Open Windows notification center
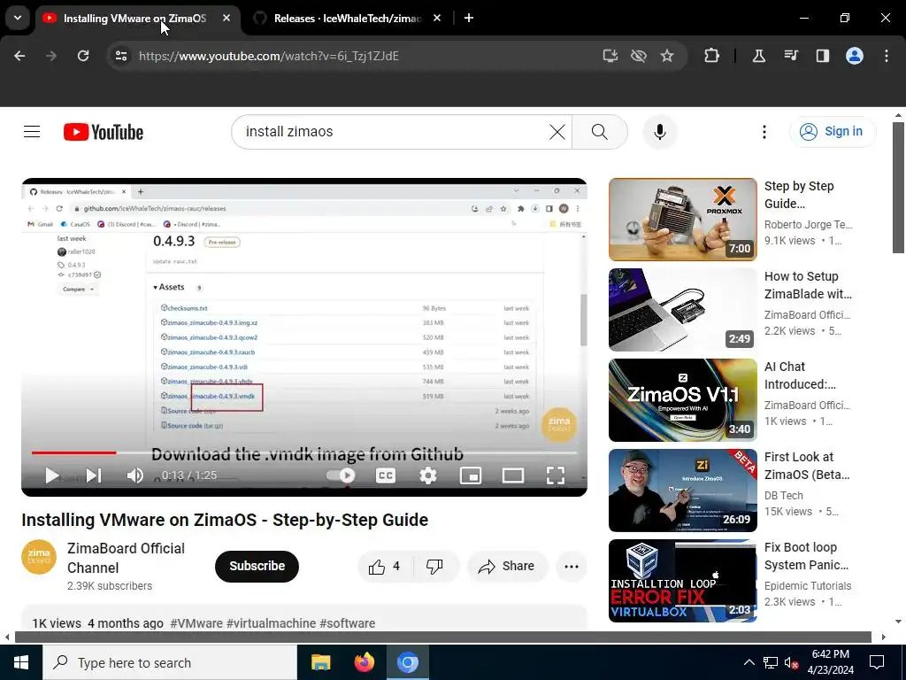The height and width of the screenshot is (680, 906). (x=877, y=662)
